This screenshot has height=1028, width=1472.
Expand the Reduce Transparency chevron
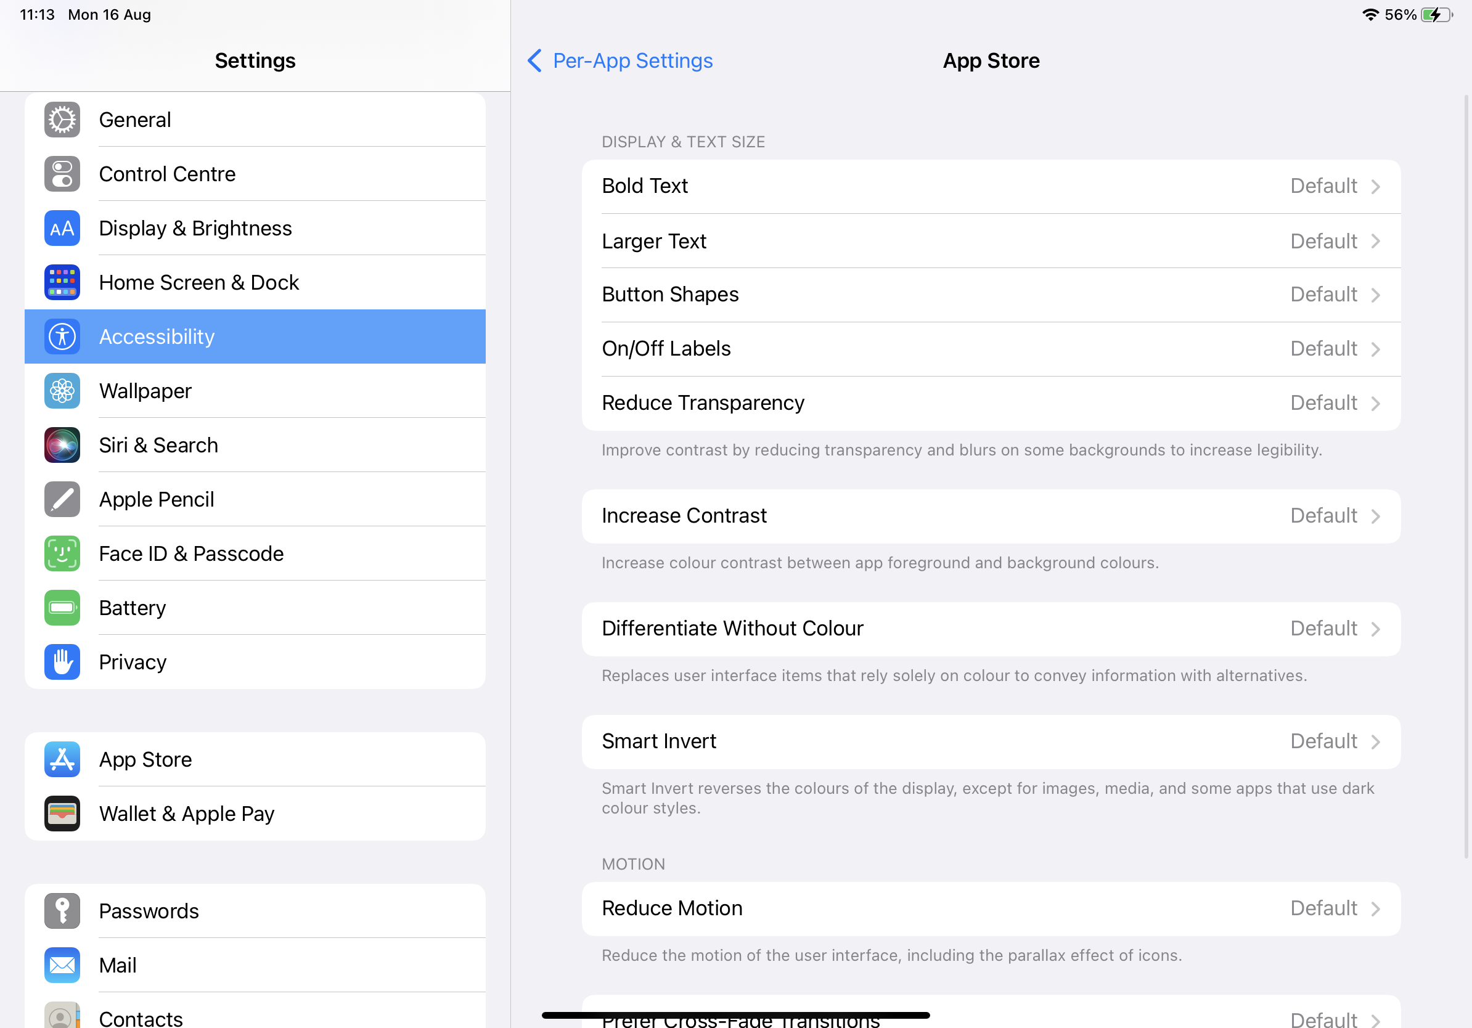pyautogui.click(x=1376, y=404)
